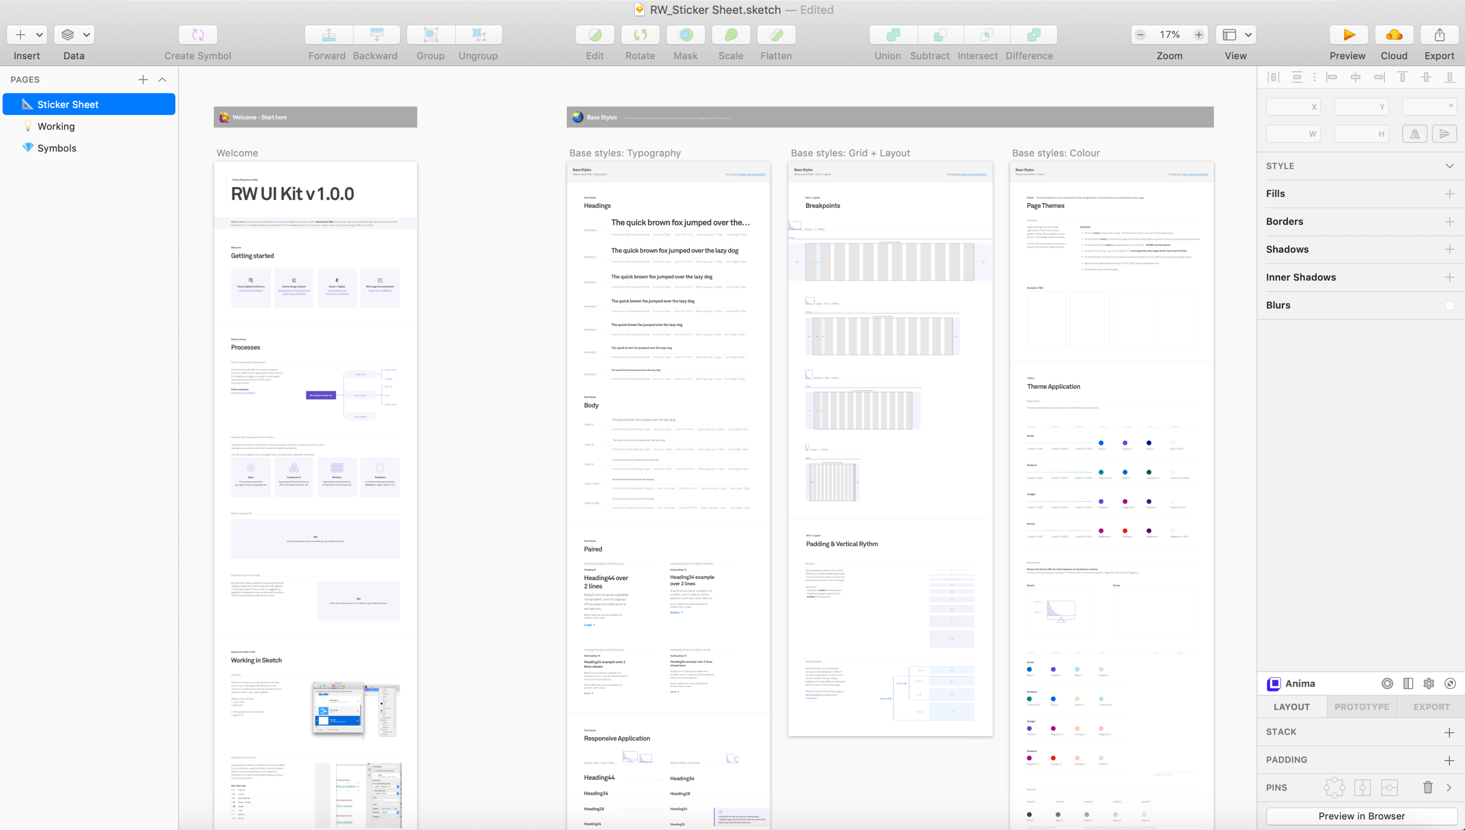Click the Y position field
1465x830 pixels.
pos(1361,107)
